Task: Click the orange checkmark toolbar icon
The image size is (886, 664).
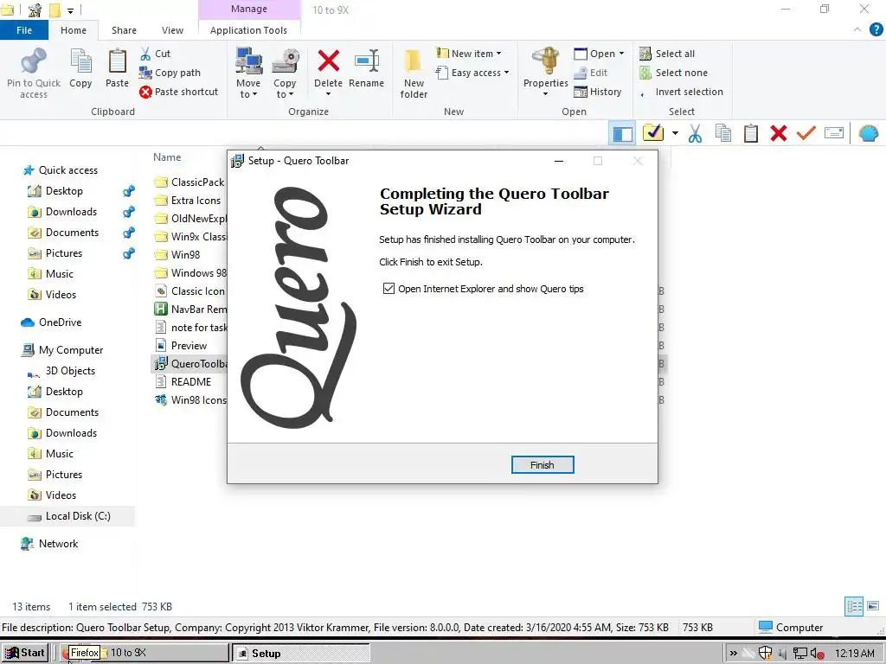Action: pyautogui.click(x=806, y=133)
